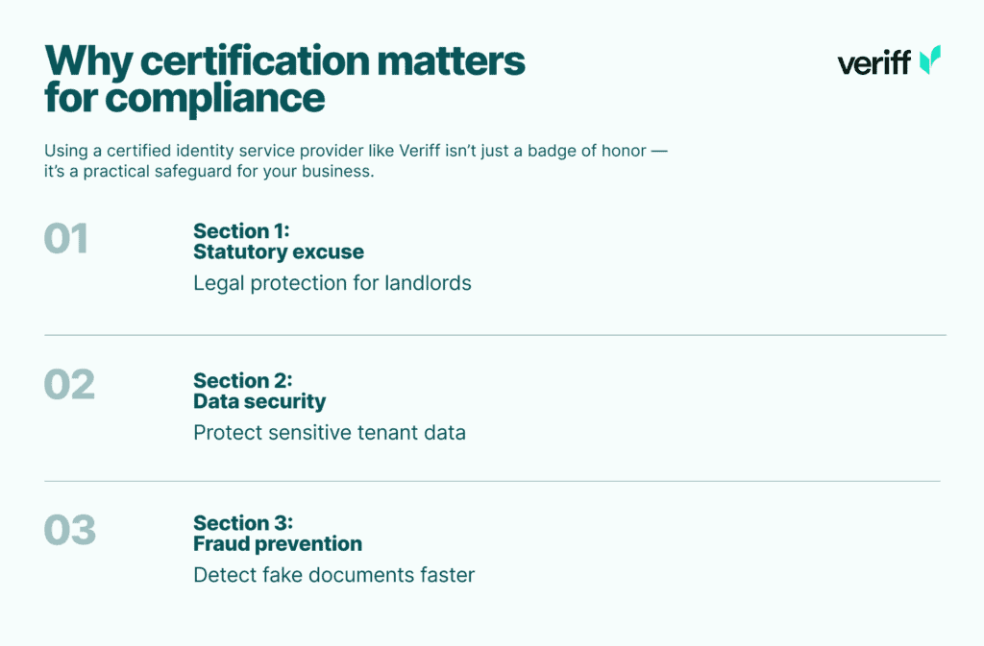Click the veriff wordmark text
Image resolution: width=984 pixels, height=646 pixels.
click(x=873, y=62)
